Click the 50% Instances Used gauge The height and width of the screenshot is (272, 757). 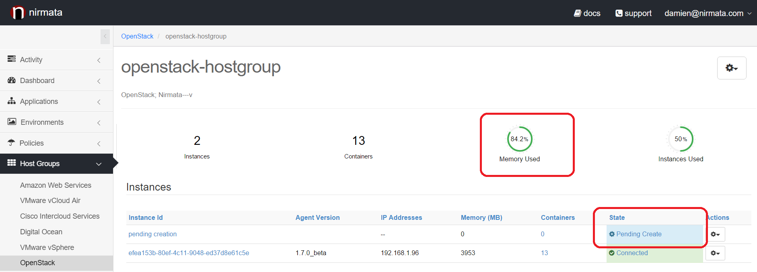(x=681, y=139)
